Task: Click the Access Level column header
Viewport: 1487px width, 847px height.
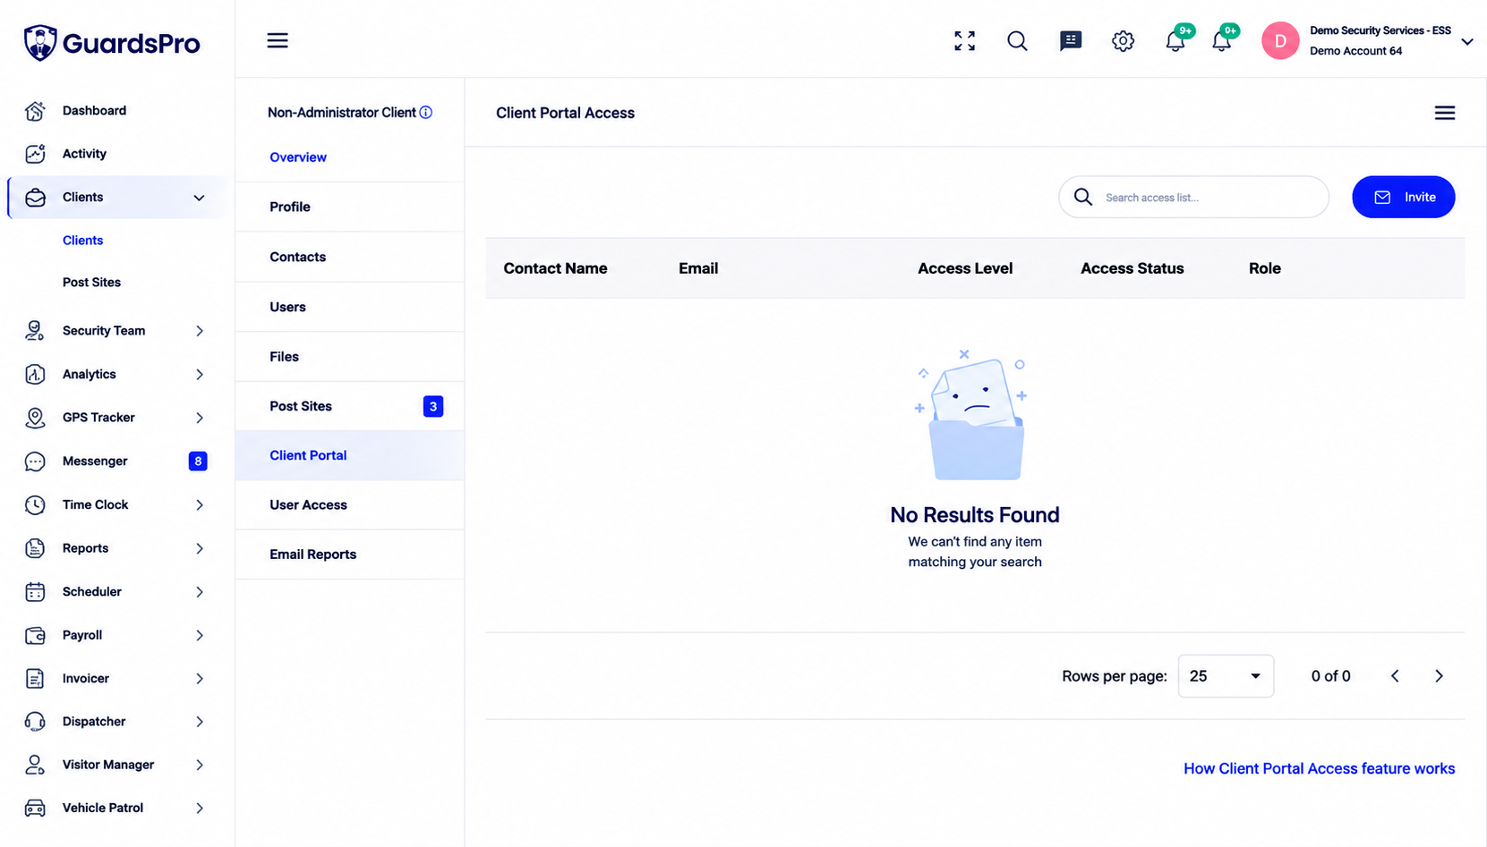Action: (x=965, y=268)
